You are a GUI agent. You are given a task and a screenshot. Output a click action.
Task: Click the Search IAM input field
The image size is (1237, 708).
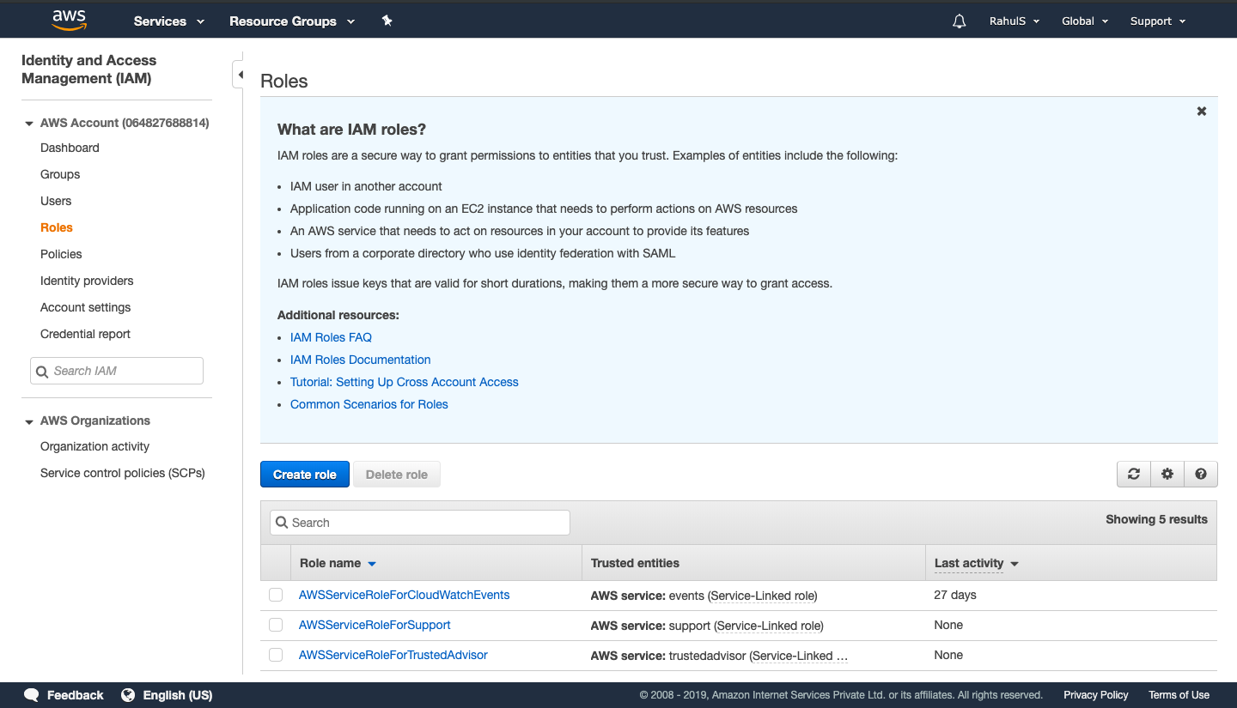click(116, 370)
